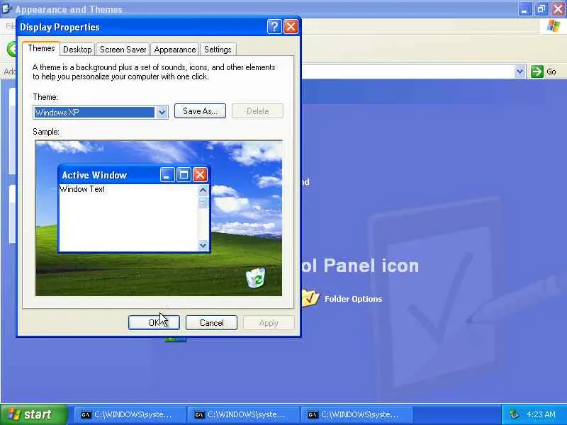This screenshot has width=567, height=425.
Task: Confirm with the OK button
Action: click(x=154, y=323)
